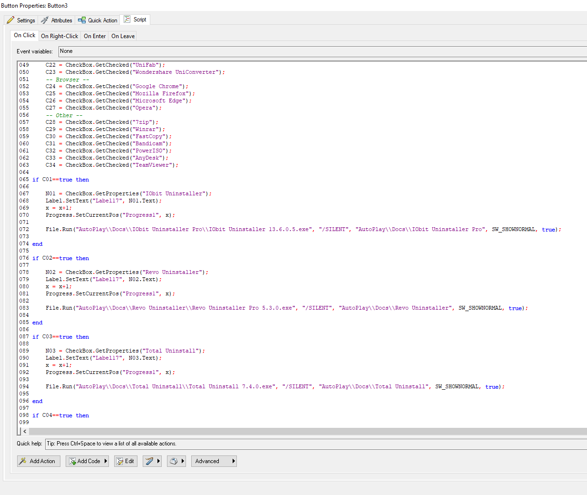Screen dimensions: 587x495
Task: Open the Quick Action tab
Action: coord(98,20)
